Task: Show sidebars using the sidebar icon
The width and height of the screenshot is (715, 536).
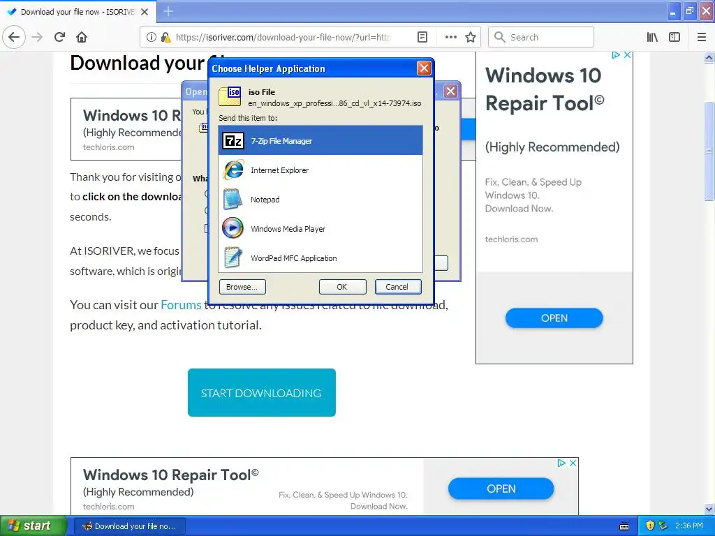Action: (x=675, y=37)
